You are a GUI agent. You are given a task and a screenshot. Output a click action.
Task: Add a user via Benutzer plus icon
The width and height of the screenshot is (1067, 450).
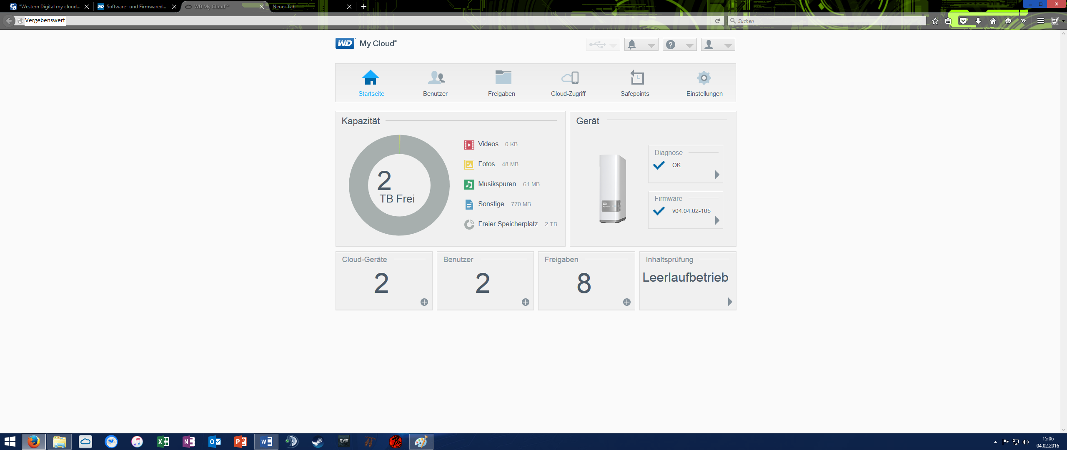coord(525,302)
